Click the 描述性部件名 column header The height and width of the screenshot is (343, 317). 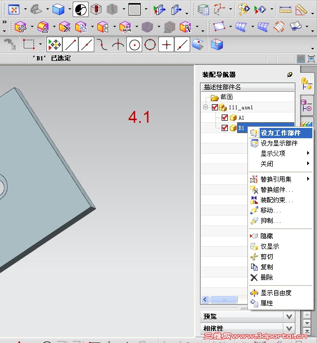pyautogui.click(x=247, y=87)
